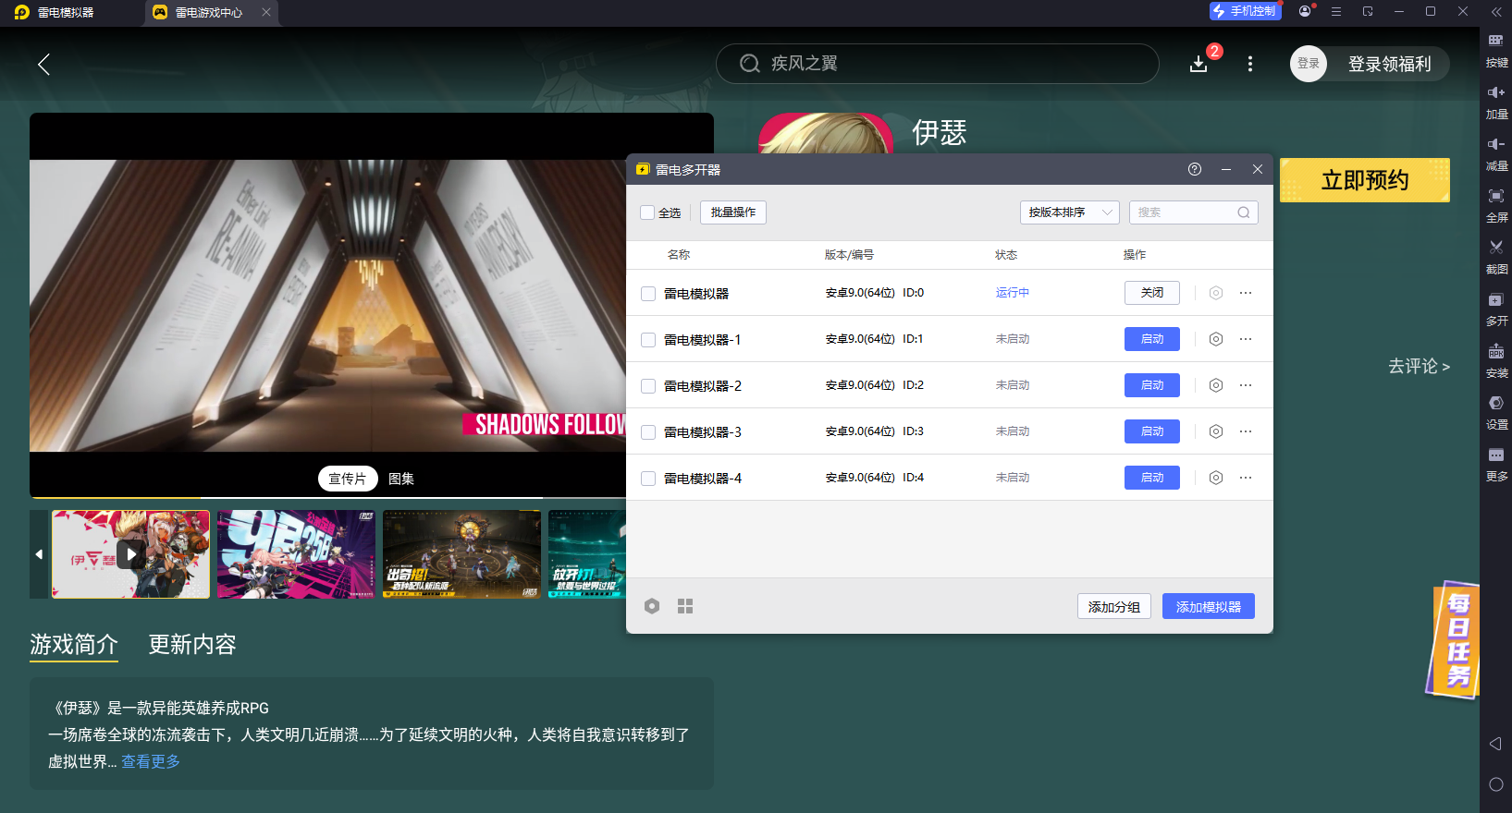Decrease volume with 减量 icon
This screenshot has width=1512, height=813.
click(x=1496, y=153)
